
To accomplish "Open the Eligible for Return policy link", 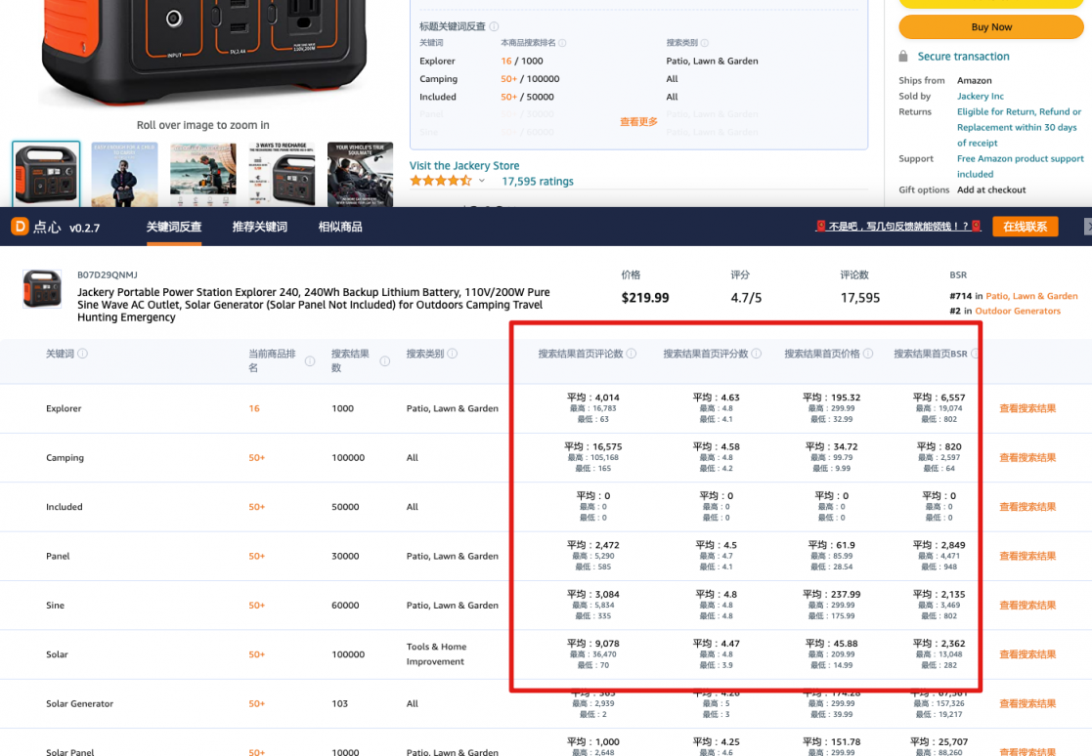I will pyautogui.click(x=1019, y=127).
